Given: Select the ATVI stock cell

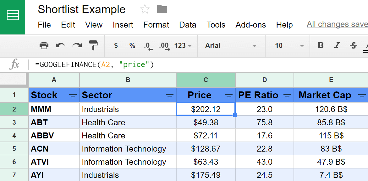Looking at the screenshot, I should point(54,162).
